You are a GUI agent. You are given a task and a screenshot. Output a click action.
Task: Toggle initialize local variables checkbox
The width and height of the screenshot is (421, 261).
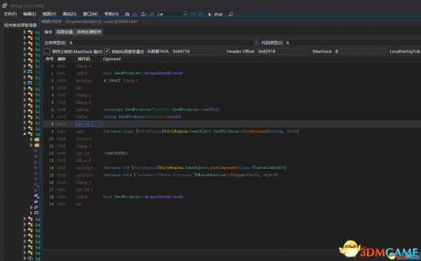107,51
